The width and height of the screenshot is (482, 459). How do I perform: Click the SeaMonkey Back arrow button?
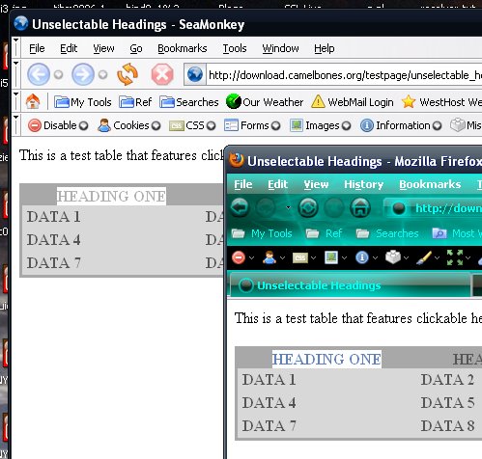(x=39, y=74)
